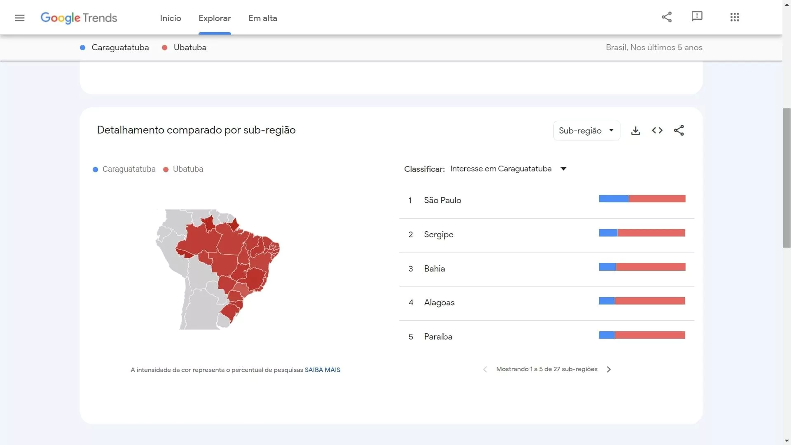Open the Em alta tab
This screenshot has width=791, height=445.
point(262,18)
